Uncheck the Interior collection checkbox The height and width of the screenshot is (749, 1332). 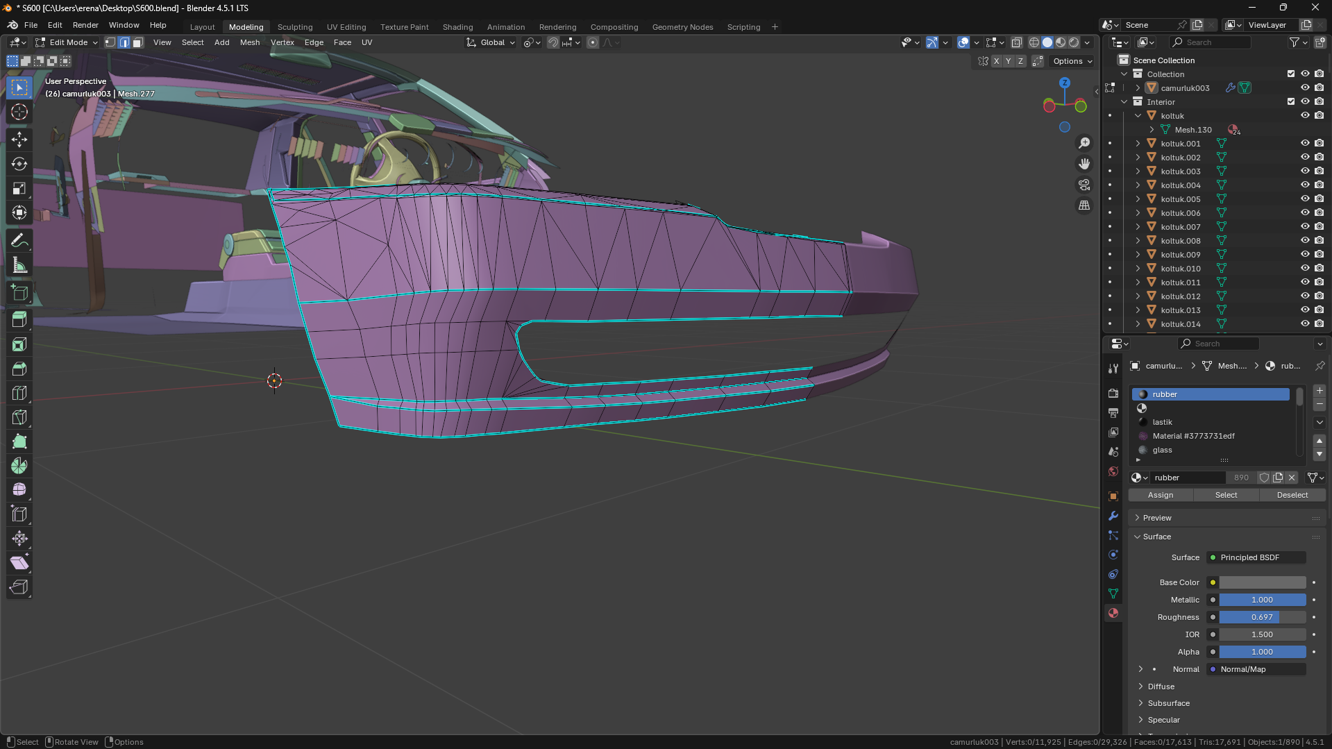[x=1290, y=101]
